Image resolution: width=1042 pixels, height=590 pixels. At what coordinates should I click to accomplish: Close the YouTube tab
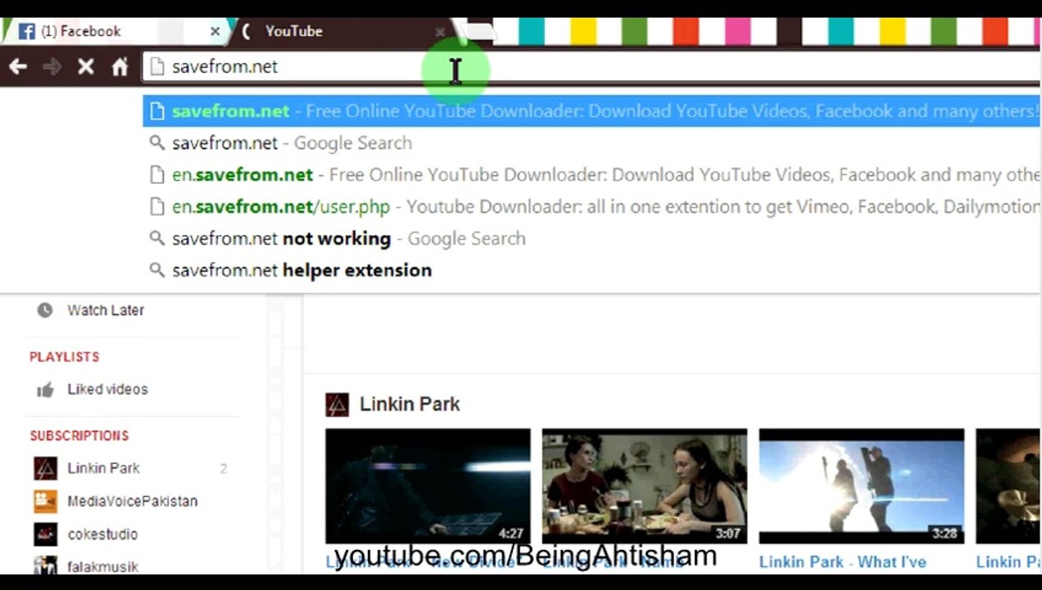coord(440,32)
